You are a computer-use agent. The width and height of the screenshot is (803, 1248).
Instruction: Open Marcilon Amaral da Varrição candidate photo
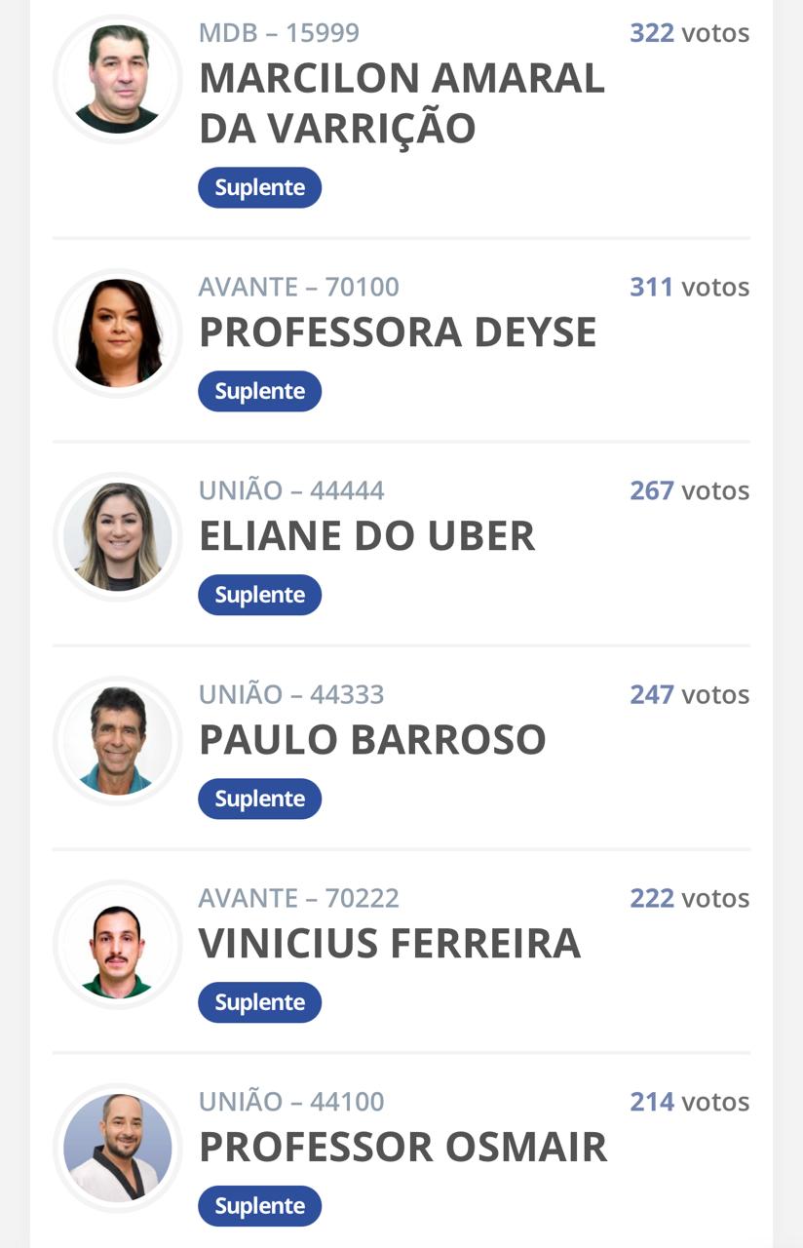(118, 79)
